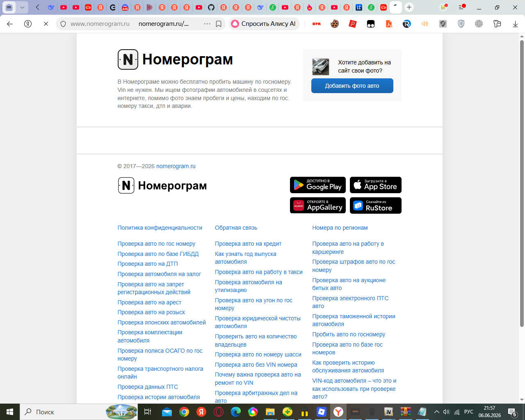
Task: Open the Windows notification center
Action: 512,412
